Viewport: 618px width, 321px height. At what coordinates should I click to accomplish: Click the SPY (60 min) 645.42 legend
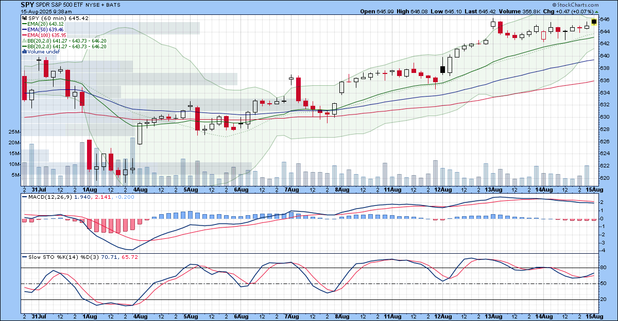(x=58, y=18)
